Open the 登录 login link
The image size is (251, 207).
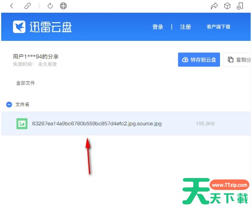158,27
